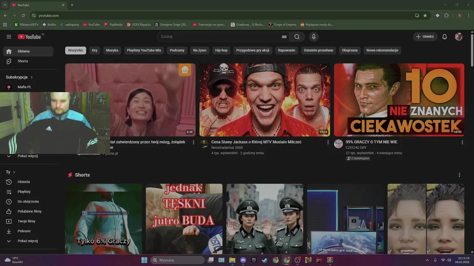Open CZECHU GRY channel link
Screen dimensions: 474x266
coord(356,147)
